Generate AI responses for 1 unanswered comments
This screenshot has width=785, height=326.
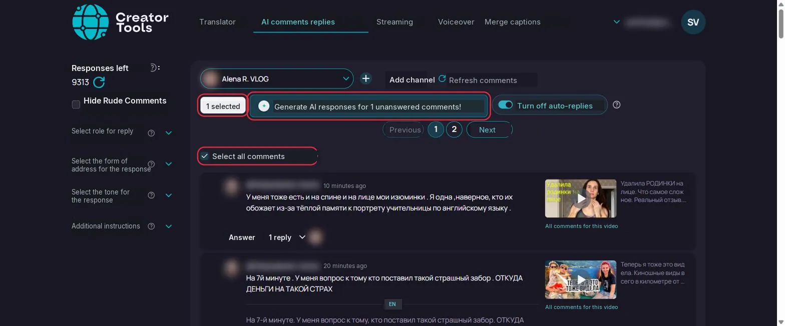point(369,106)
